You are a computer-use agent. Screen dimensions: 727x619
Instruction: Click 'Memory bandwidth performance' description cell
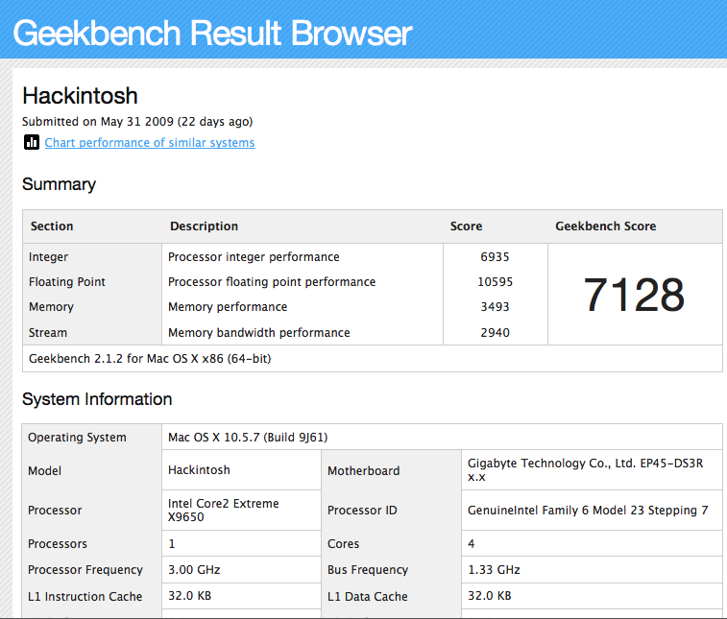(258, 333)
